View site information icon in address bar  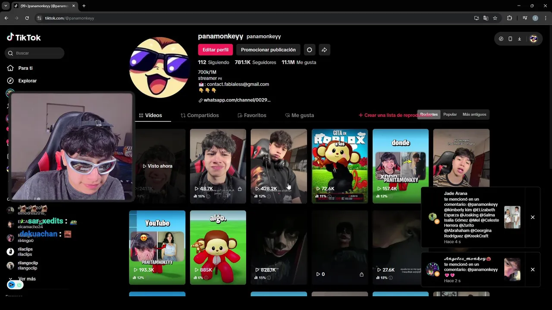pyautogui.click(x=39, y=18)
